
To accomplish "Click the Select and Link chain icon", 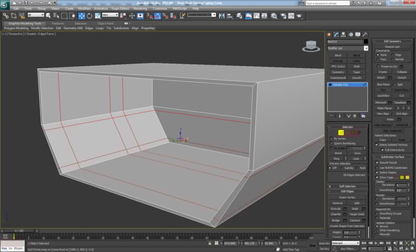I will click(x=5, y=16).
